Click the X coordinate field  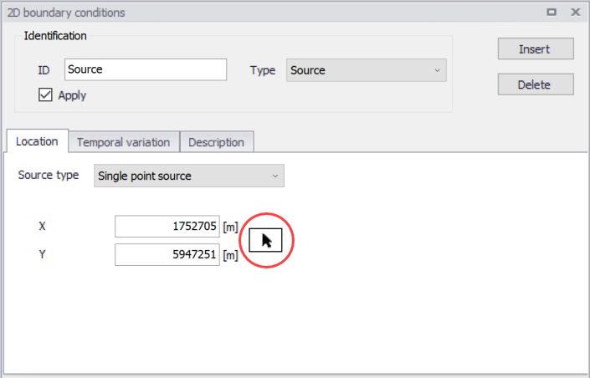[167, 227]
